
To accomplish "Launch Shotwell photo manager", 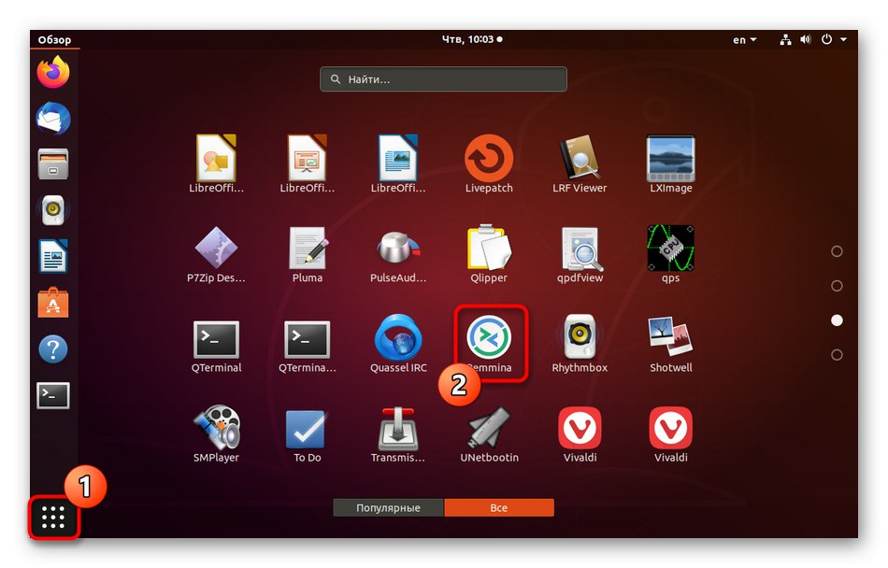I will click(x=670, y=344).
